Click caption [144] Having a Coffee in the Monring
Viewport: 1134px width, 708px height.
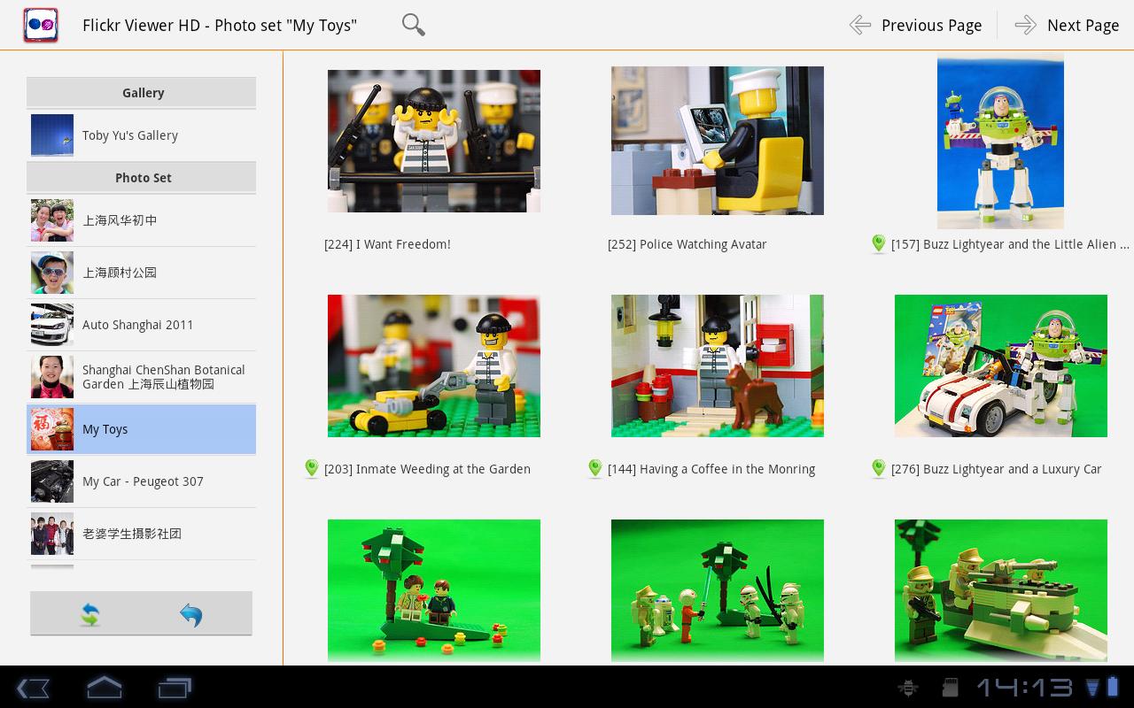(711, 469)
